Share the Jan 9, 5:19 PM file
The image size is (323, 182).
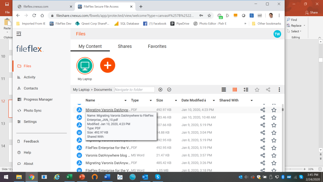(x=263, y=125)
